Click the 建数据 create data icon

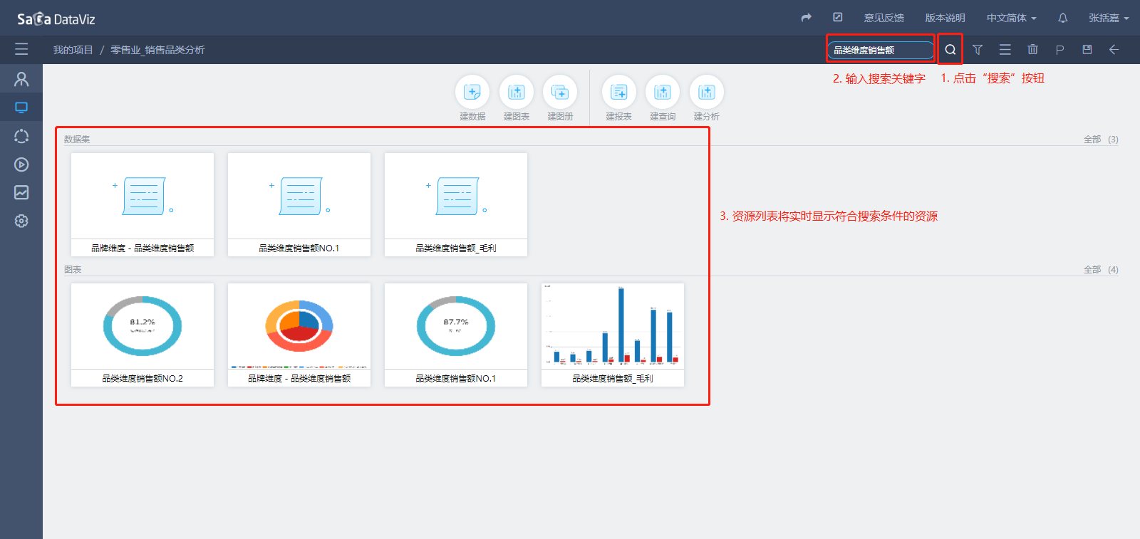[x=472, y=92]
